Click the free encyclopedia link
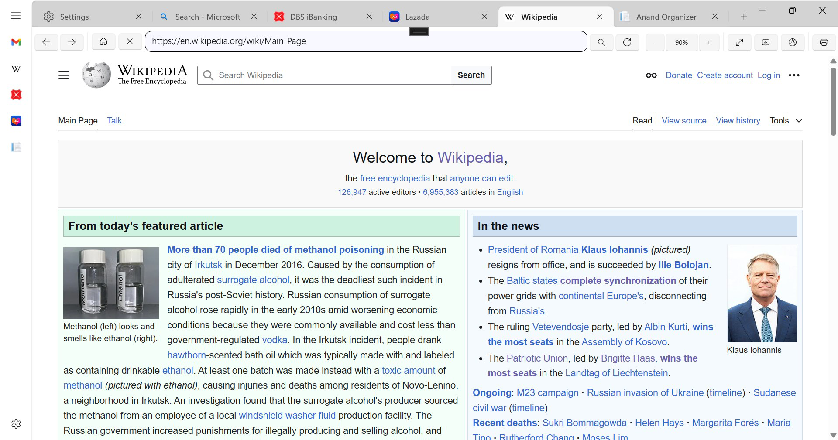 pyautogui.click(x=395, y=178)
